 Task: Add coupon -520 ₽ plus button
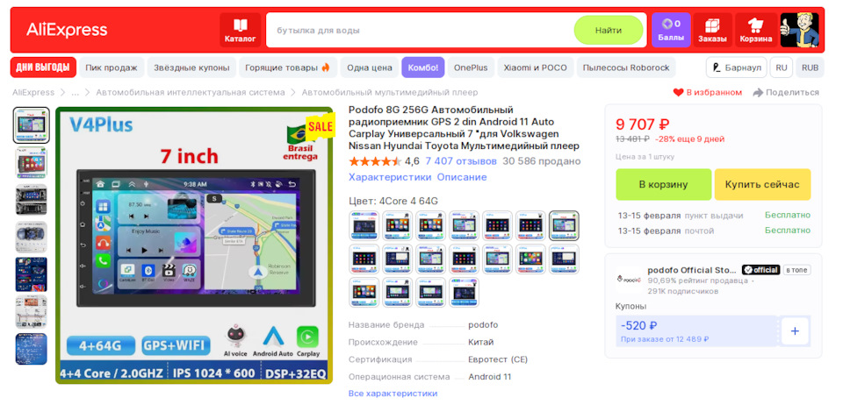796,331
